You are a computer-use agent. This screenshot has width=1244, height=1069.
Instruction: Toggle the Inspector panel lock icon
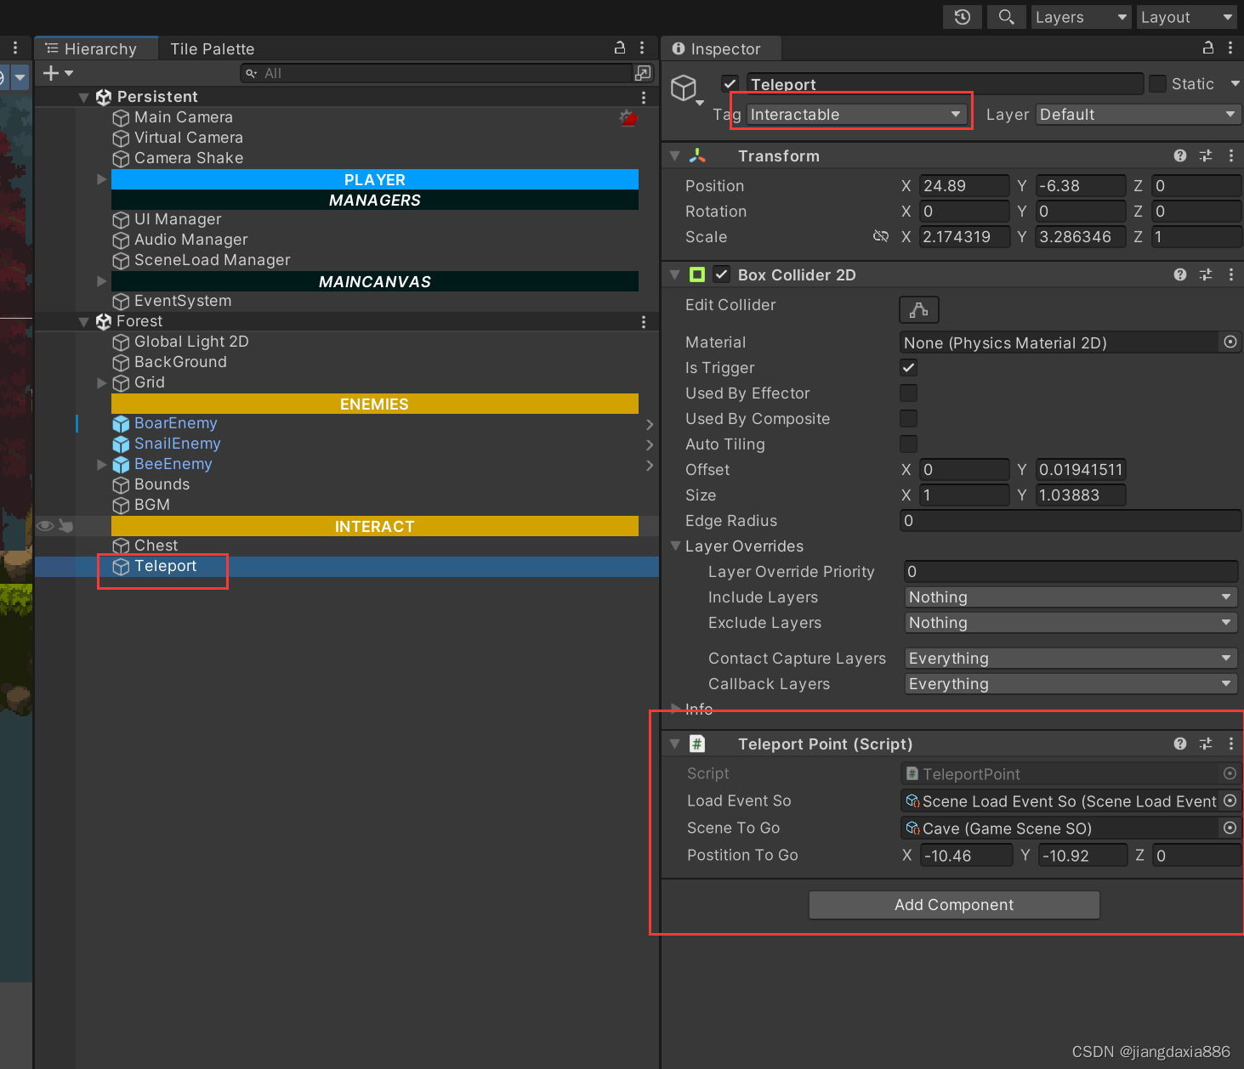(x=1207, y=48)
